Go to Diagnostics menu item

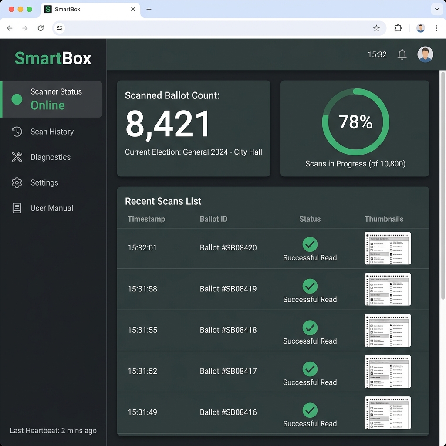coord(52,157)
